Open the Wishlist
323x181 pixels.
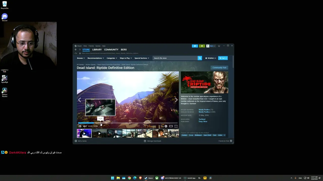210,58
